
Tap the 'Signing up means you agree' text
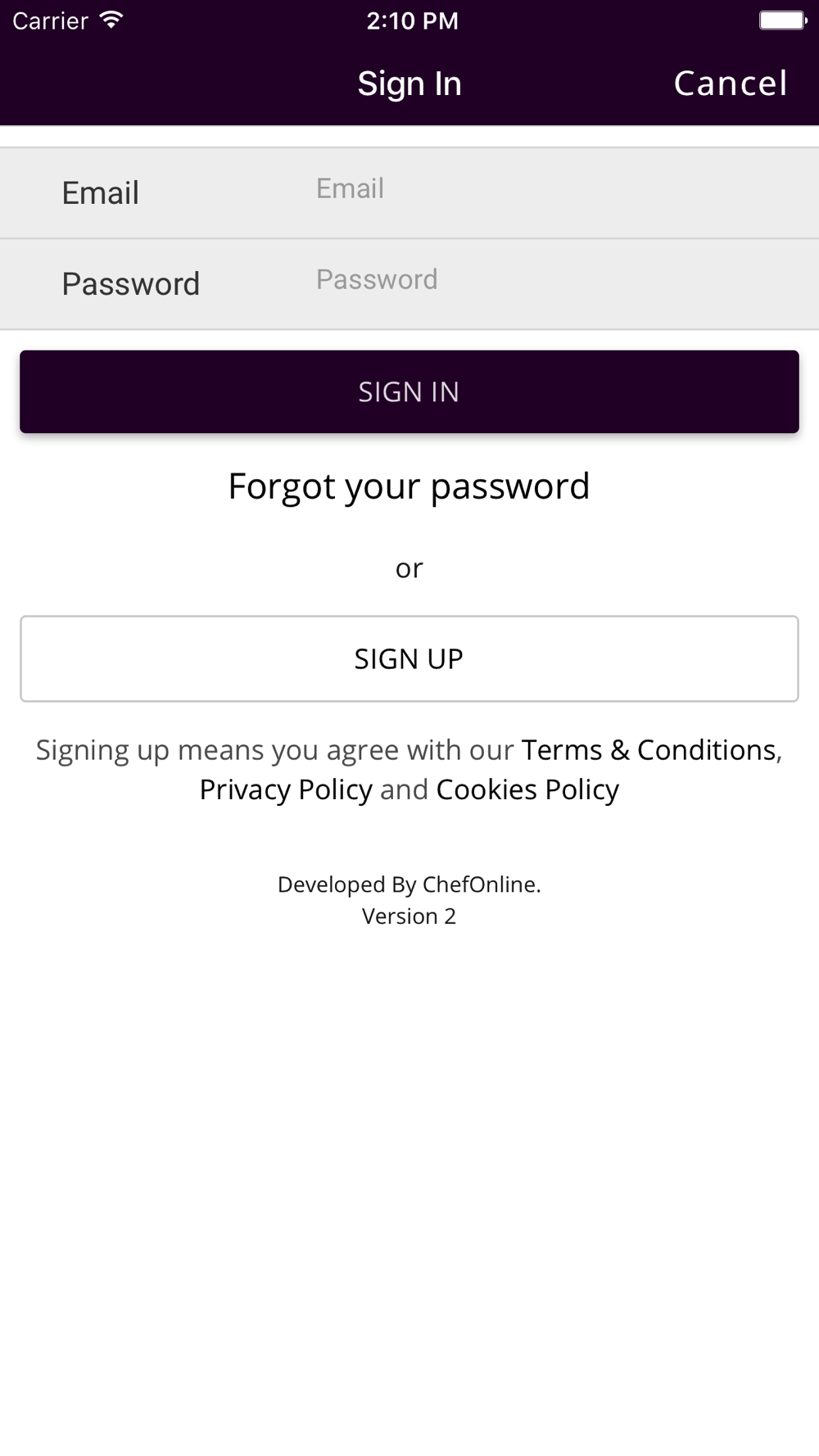tap(274, 750)
